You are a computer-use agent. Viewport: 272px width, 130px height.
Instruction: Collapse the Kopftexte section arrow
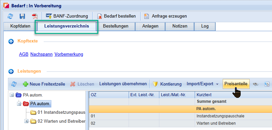coord(11,41)
